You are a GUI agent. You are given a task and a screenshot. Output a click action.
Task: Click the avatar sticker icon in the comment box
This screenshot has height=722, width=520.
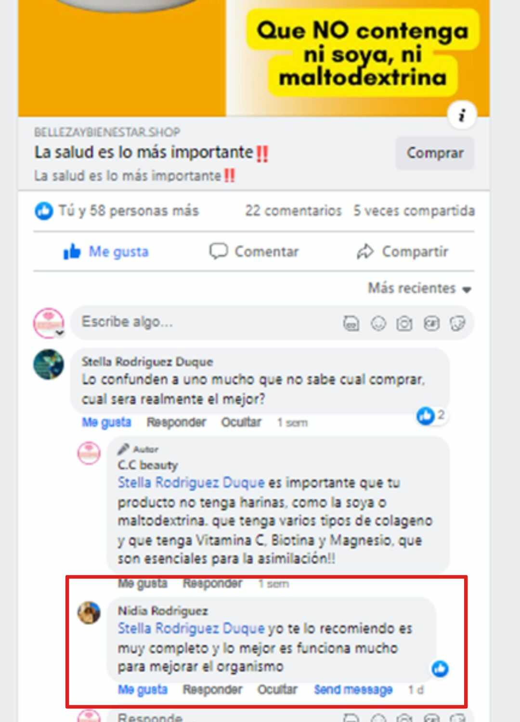(x=351, y=323)
